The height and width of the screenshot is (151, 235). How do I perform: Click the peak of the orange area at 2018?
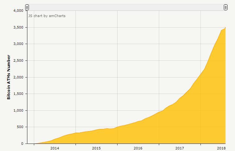click(x=225, y=27)
